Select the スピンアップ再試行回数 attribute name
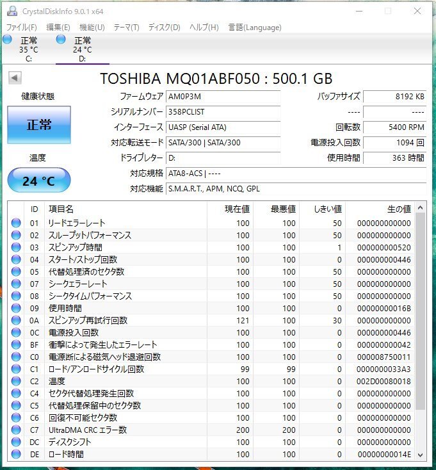This screenshot has height=470, width=436. coord(88,320)
